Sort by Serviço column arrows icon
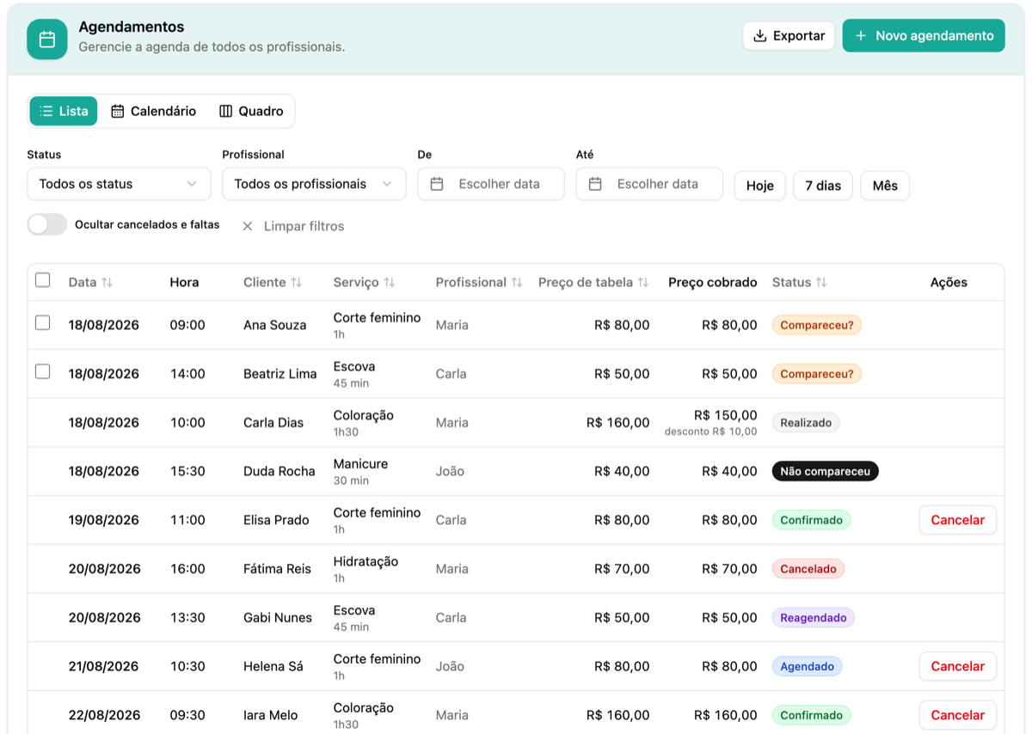 pyautogui.click(x=390, y=282)
